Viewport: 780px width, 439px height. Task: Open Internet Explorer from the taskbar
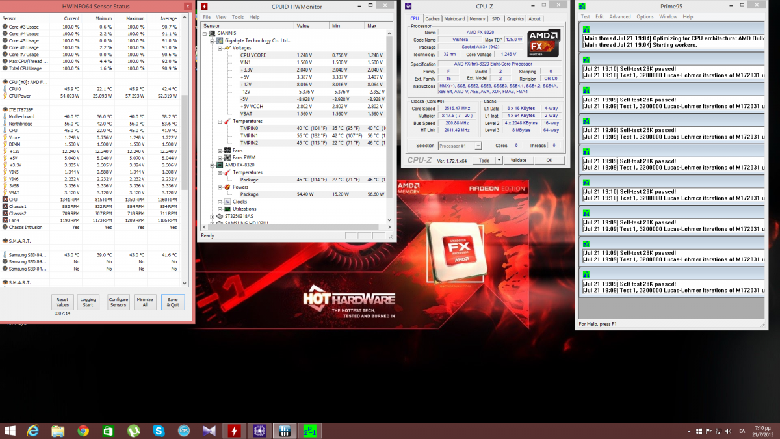[33, 430]
